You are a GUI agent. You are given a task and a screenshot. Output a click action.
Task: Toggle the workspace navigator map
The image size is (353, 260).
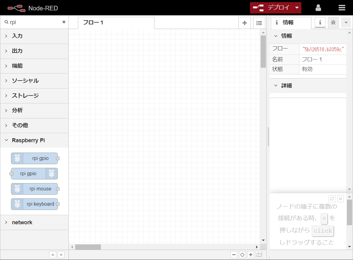(259, 255)
